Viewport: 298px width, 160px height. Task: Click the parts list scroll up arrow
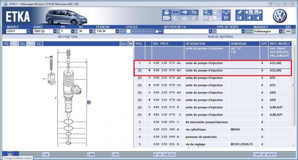pyautogui.click(x=294, y=43)
